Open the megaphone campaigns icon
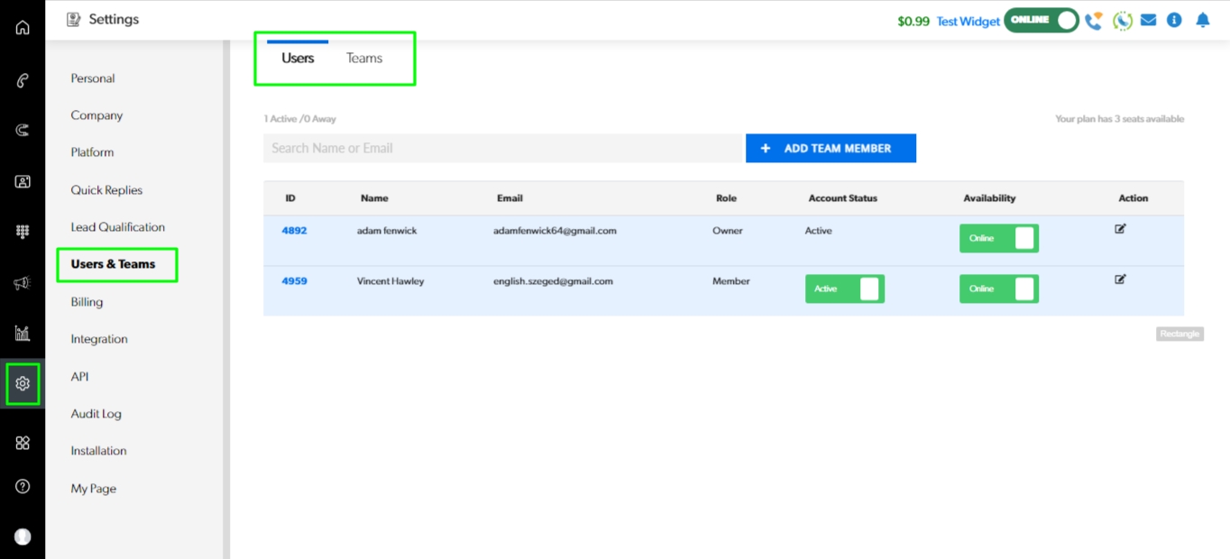The width and height of the screenshot is (1230, 559). pos(23,283)
